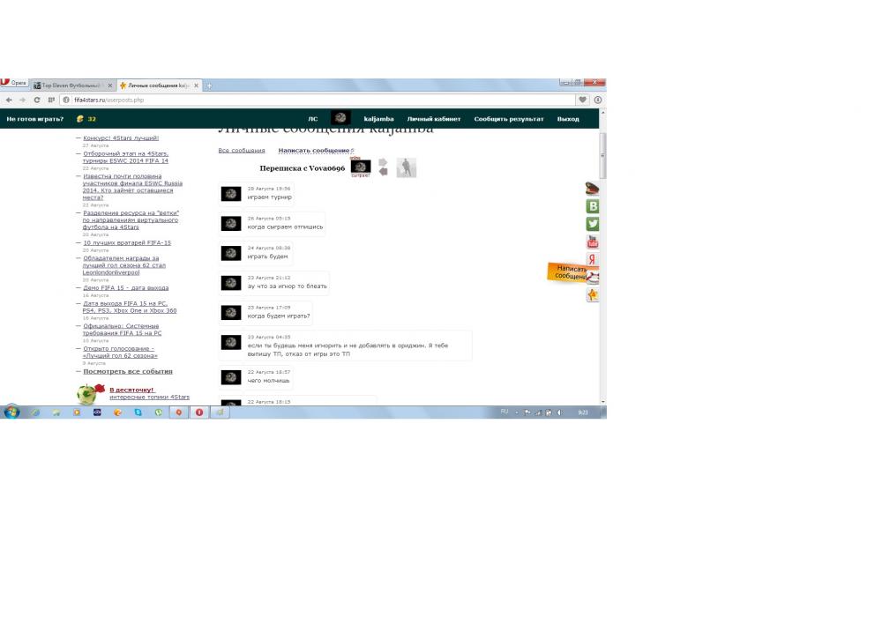882x617 pixels.
Task: Go forward in browser history
Action: point(23,100)
